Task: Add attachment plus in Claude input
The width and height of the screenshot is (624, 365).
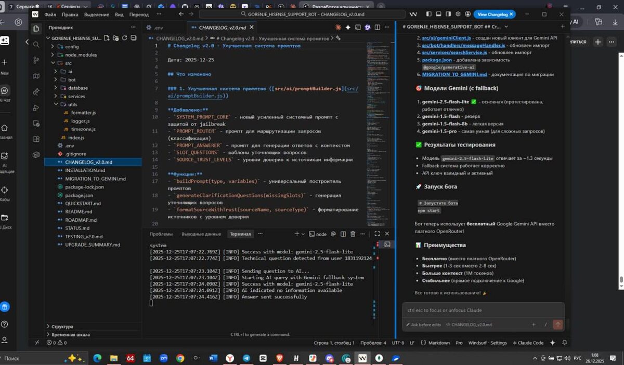Action: click(x=534, y=325)
